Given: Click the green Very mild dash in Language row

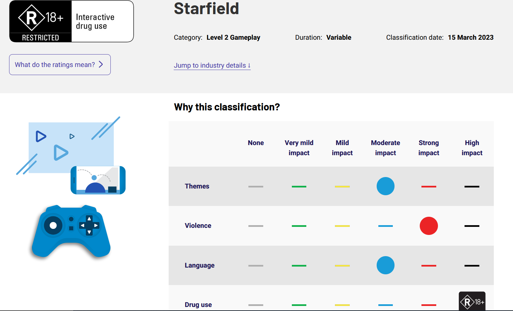Looking at the screenshot, I should [299, 266].
